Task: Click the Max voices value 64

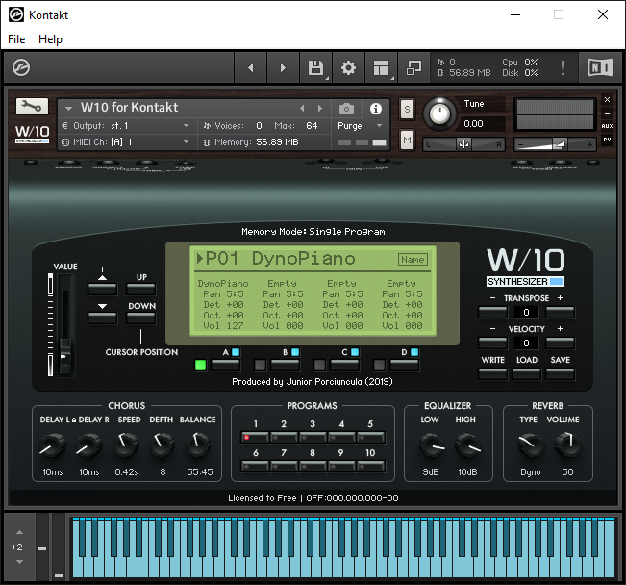Action: tap(312, 126)
